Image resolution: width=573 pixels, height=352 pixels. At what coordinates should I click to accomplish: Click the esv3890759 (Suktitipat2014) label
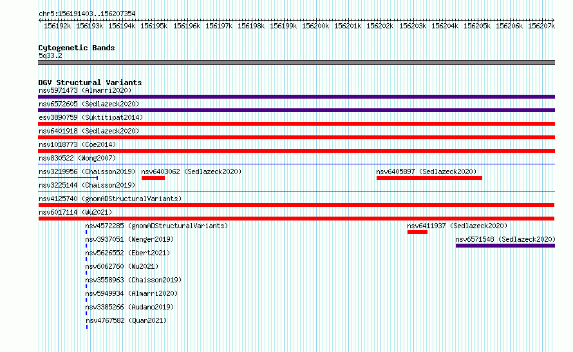click(91, 117)
